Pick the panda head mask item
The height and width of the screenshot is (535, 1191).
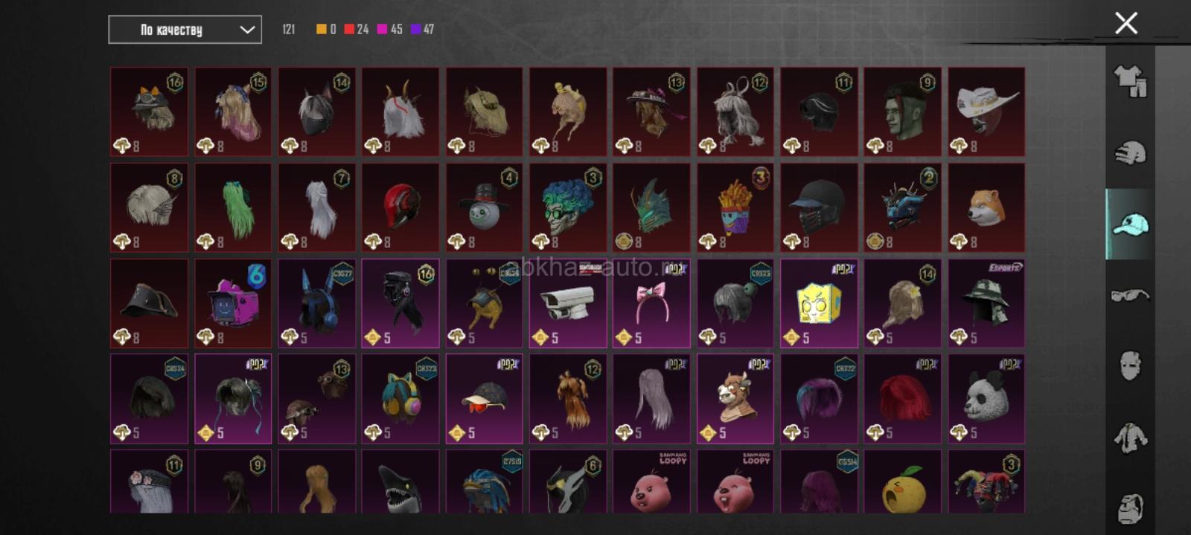click(986, 399)
